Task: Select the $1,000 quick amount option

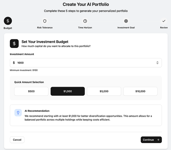Action: [68, 91]
